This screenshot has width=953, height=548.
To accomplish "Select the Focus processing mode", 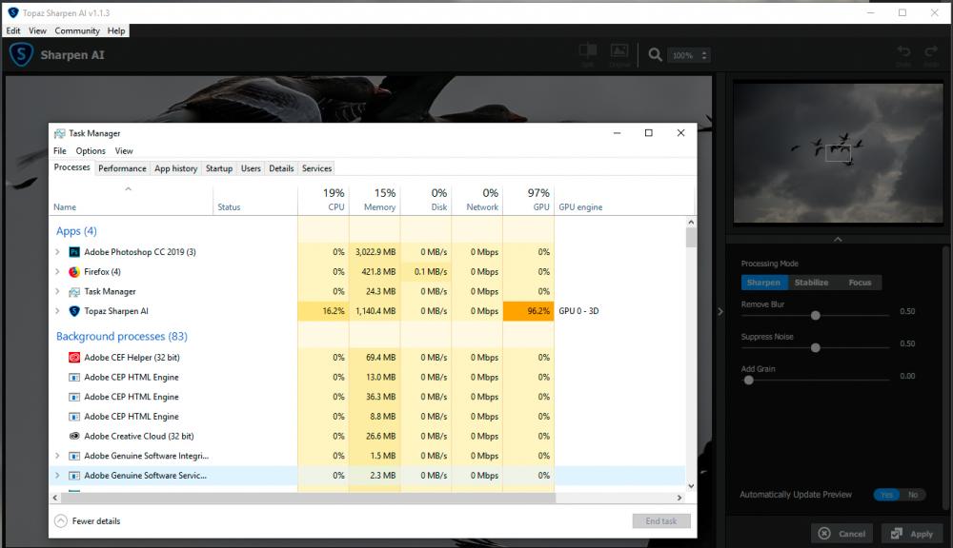I will [x=860, y=283].
